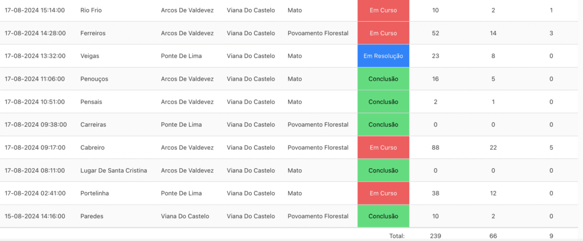This screenshot has width=583, height=241.
Task: Select the Rio Frio location cell
Action: [91, 10]
